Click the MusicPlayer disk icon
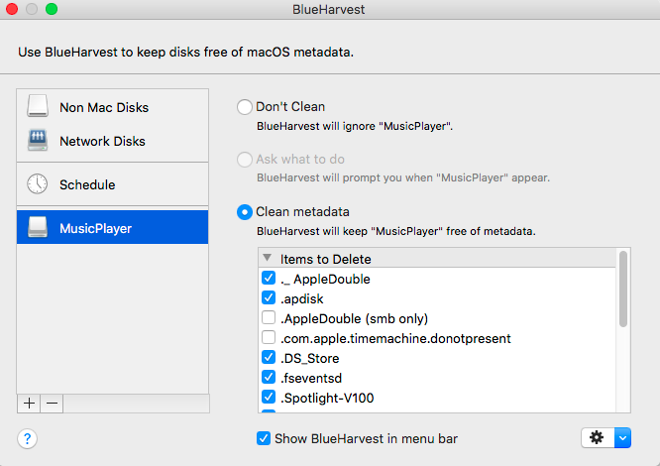660x466 pixels. [38, 227]
